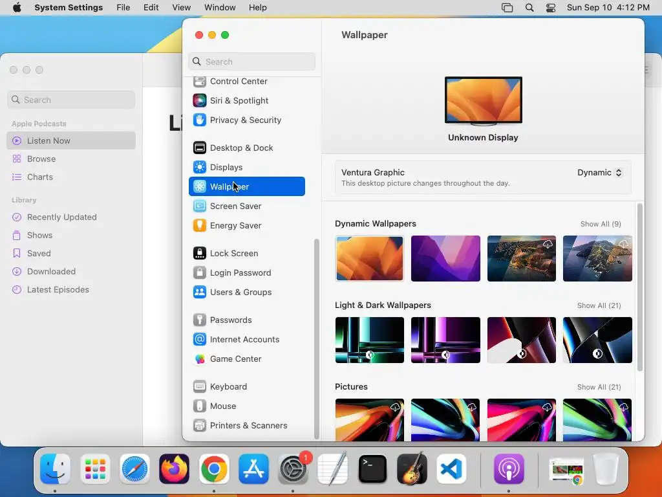Open Game Center settings
Screen dimensions: 662x497
246,359
